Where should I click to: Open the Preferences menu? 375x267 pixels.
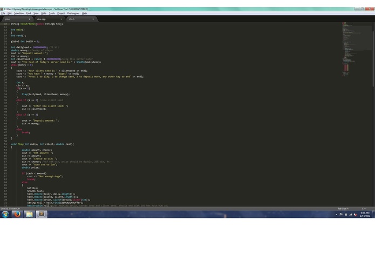click(73, 14)
